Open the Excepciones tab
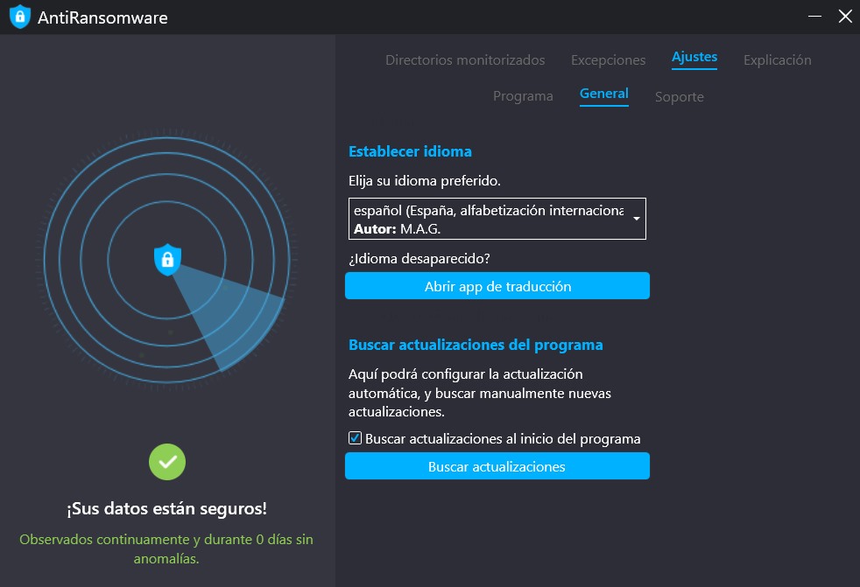 click(608, 60)
